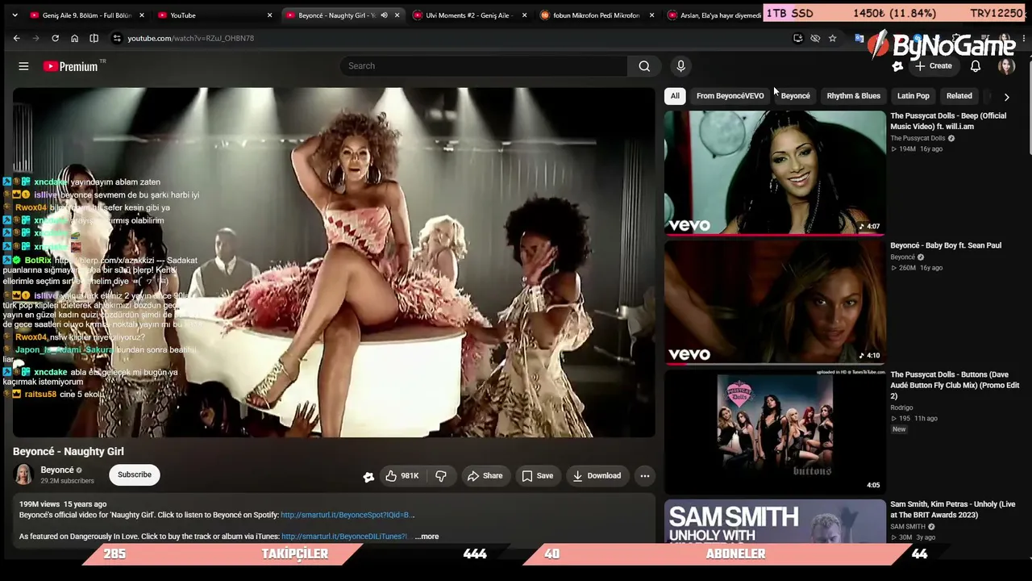The height and width of the screenshot is (581, 1032).
Task: Mute the Beyoncé tab audio
Action: [384, 15]
